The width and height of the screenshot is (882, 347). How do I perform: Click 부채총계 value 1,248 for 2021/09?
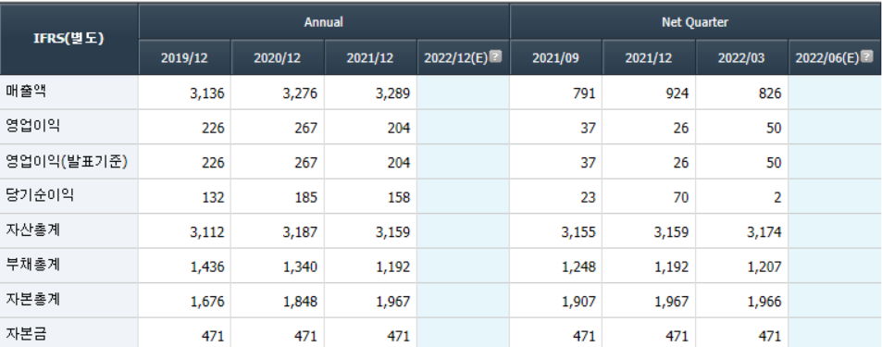point(578,267)
